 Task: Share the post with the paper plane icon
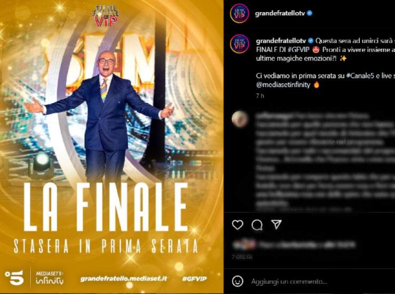click(x=276, y=225)
